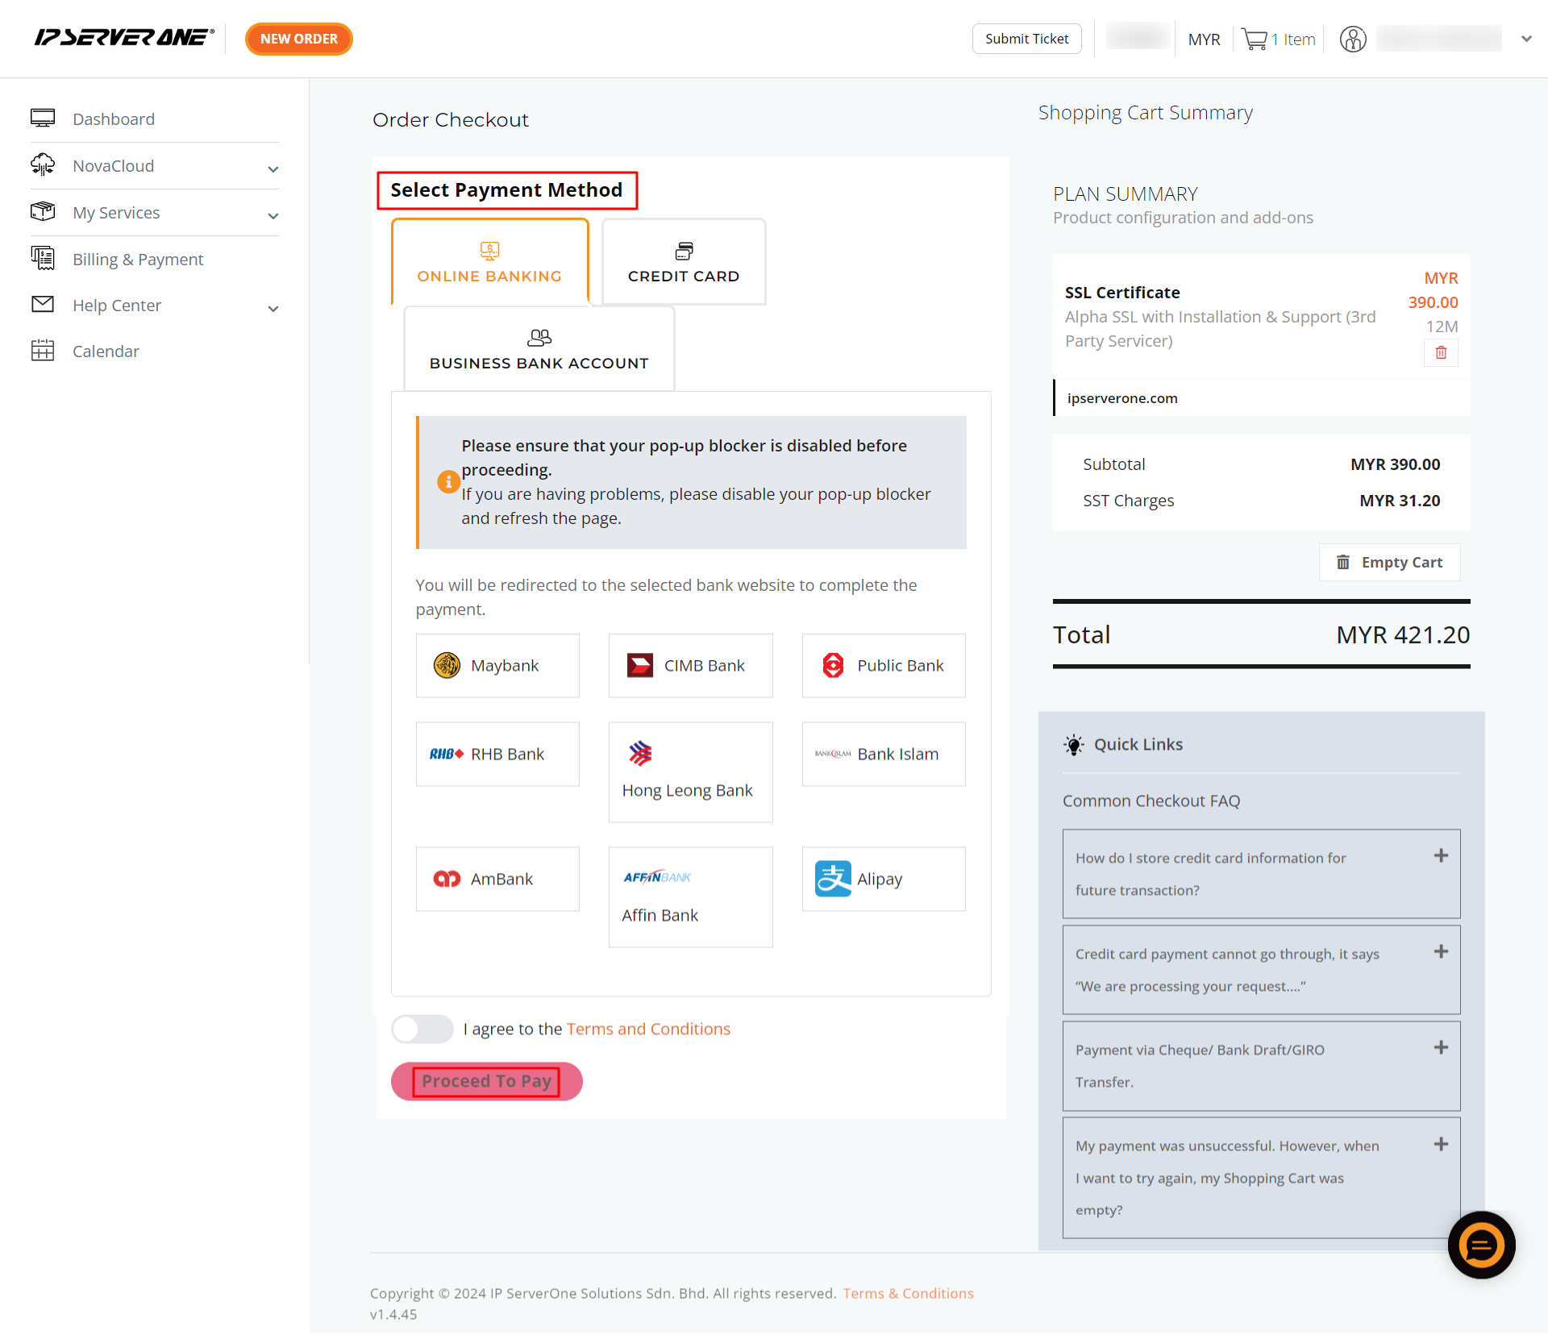Open Billing & Payment page
The height and width of the screenshot is (1335, 1548).
point(138,260)
